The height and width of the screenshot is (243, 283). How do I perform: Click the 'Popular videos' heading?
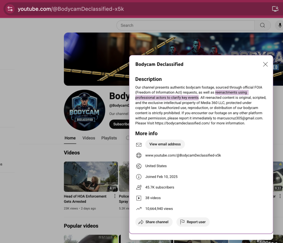(x=81, y=226)
